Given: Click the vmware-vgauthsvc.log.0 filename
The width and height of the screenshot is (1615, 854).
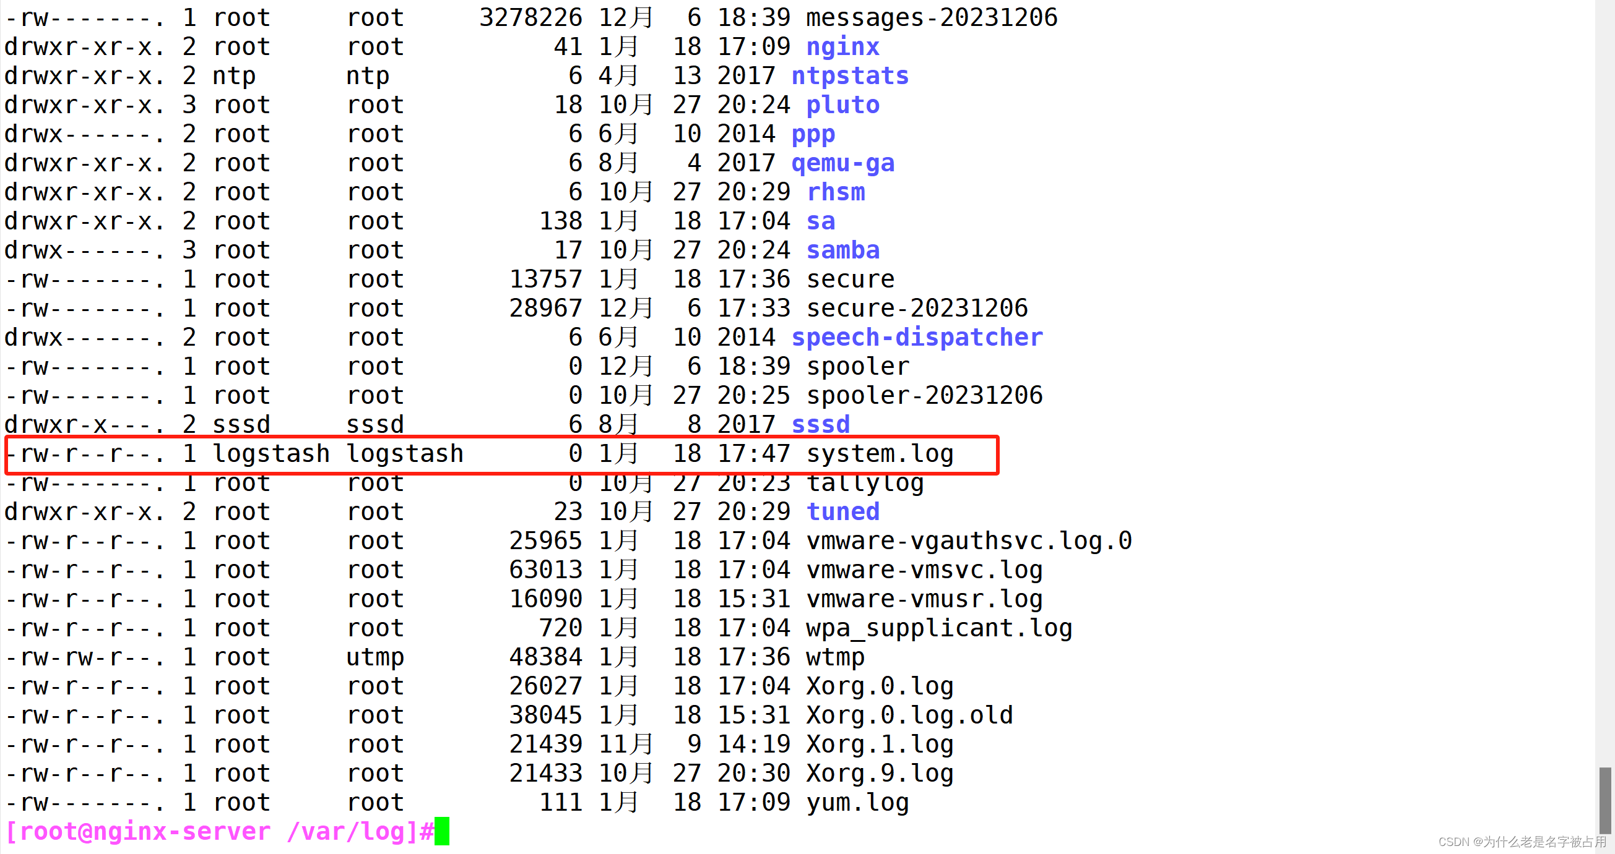Looking at the screenshot, I should coord(969,541).
